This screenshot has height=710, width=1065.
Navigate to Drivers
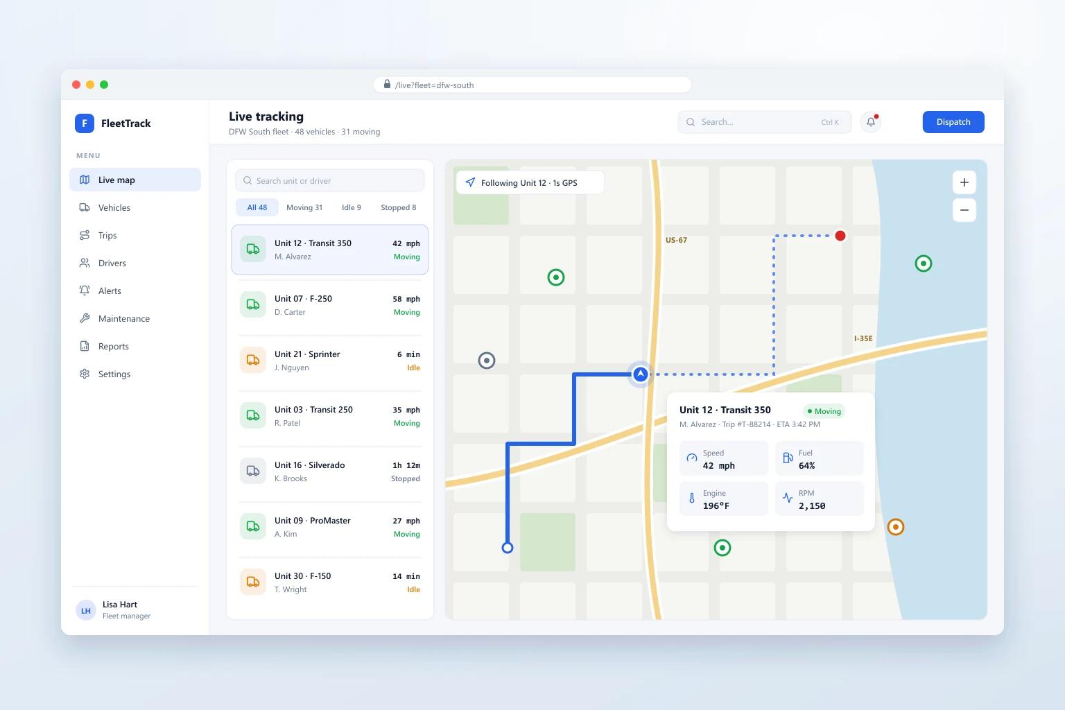point(135,263)
